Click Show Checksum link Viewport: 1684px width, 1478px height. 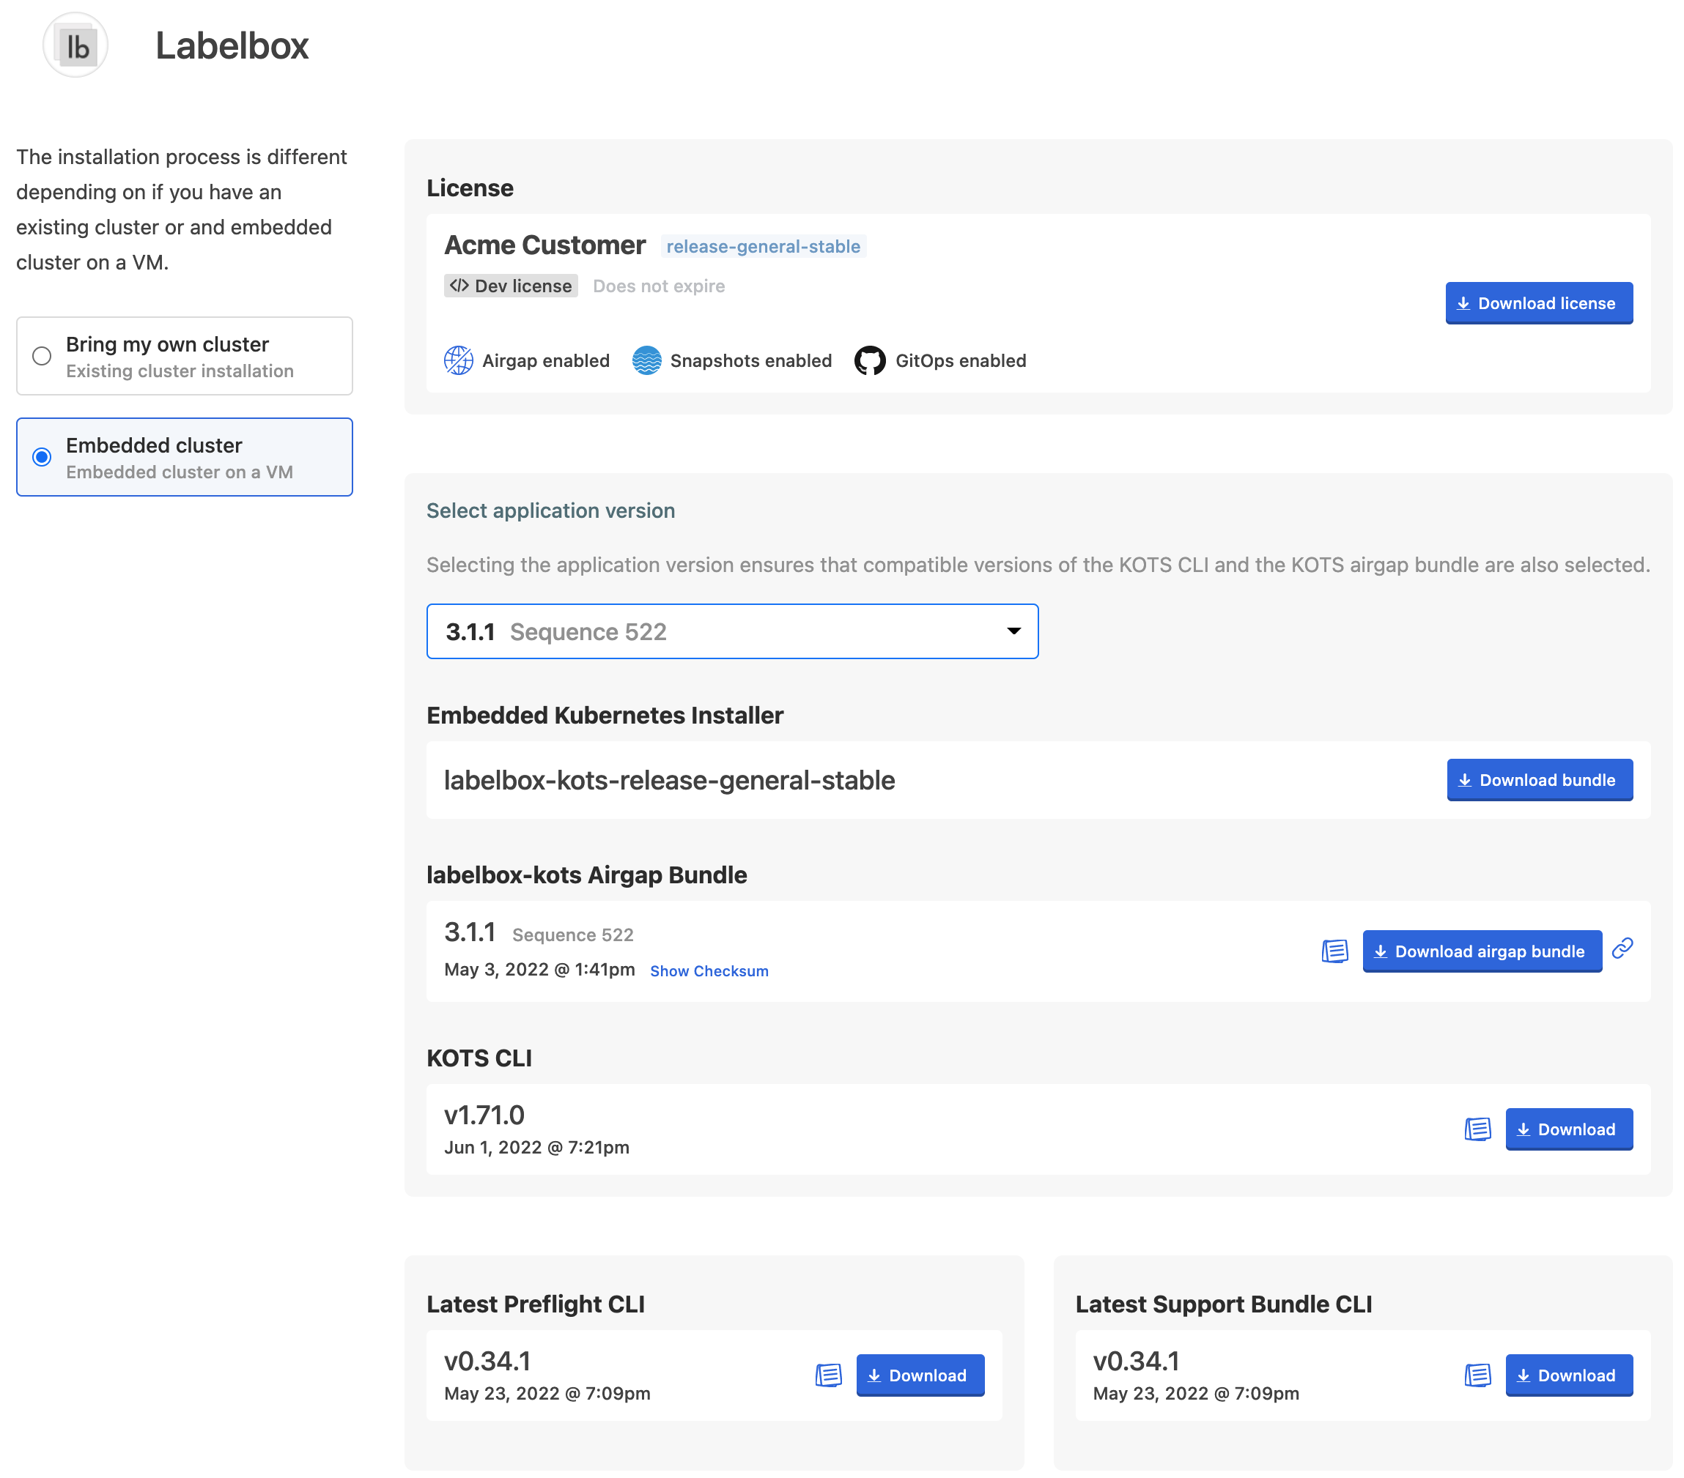point(709,970)
